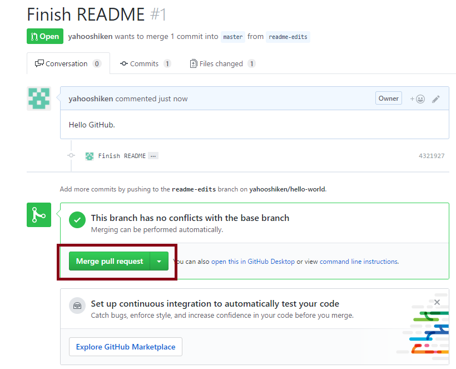The height and width of the screenshot is (369, 456).
Task: Edit comment with pencil icon
Action: pyautogui.click(x=435, y=99)
